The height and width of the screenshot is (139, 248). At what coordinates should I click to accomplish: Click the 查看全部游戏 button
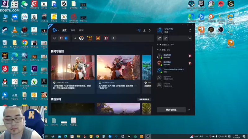tap(144, 99)
